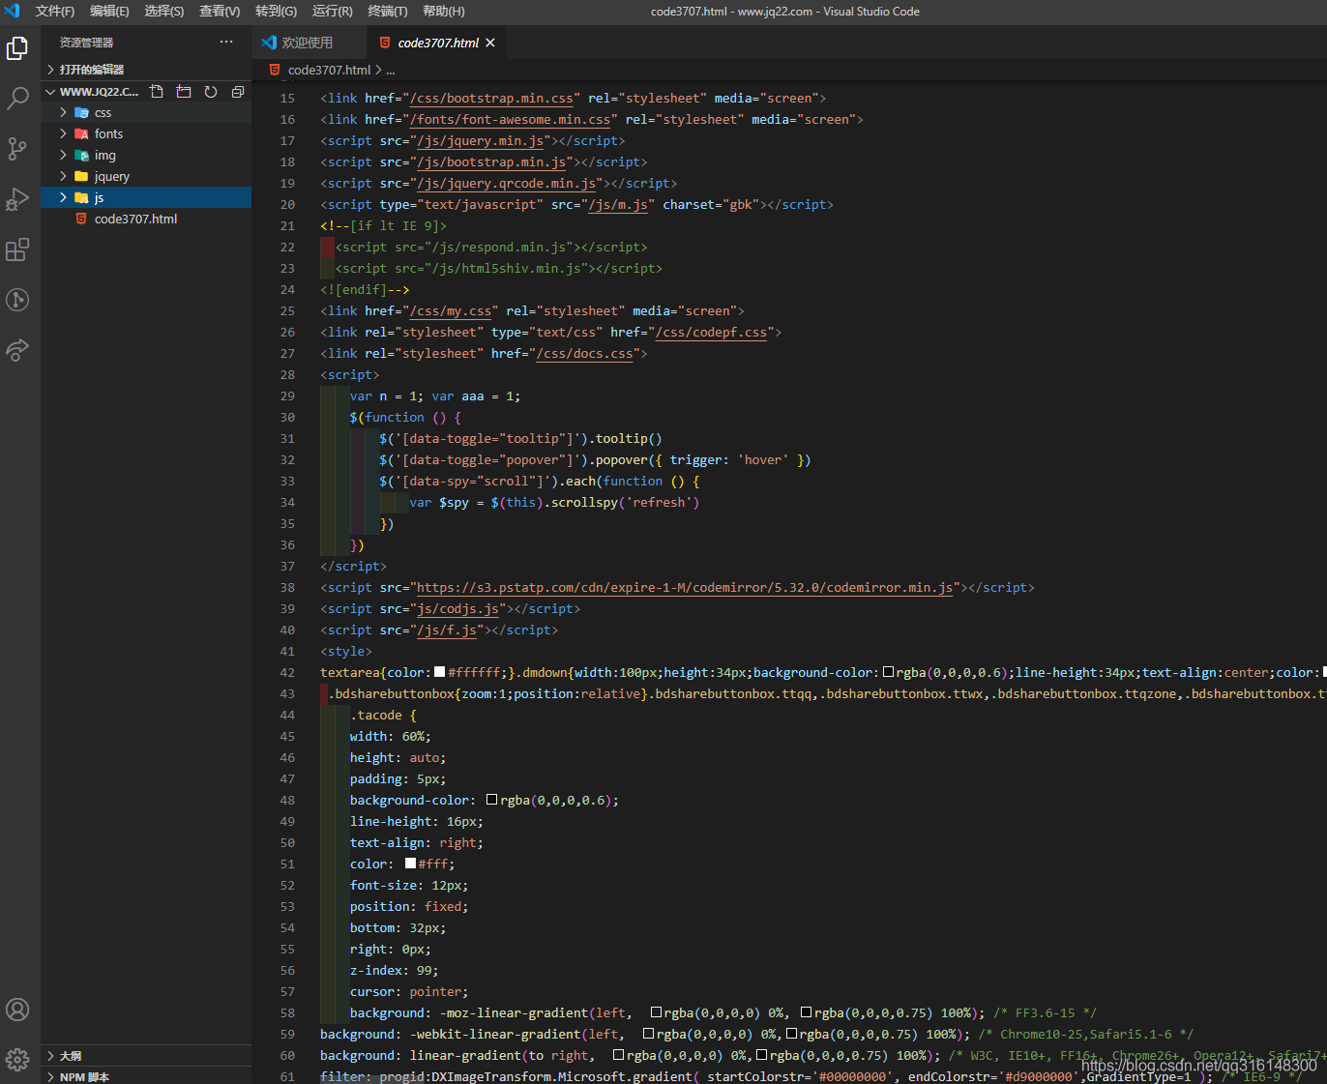1327x1084 pixels.
Task: Click the New File icon in explorer
Action: pyautogui.click(x=157, y=92)
